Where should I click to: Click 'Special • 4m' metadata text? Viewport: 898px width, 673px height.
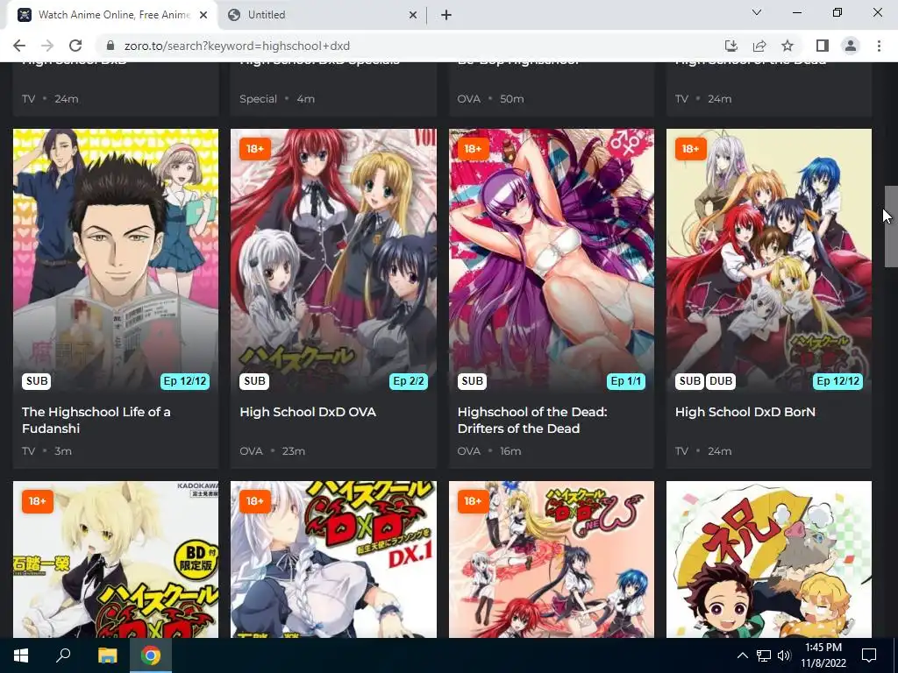point(277,98)
